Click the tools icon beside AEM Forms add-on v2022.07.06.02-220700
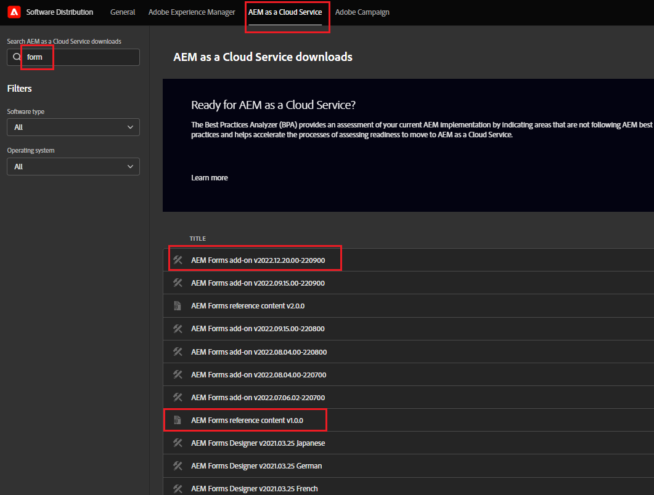Screen dimensions: 654x495 click(x=178, y=397)
